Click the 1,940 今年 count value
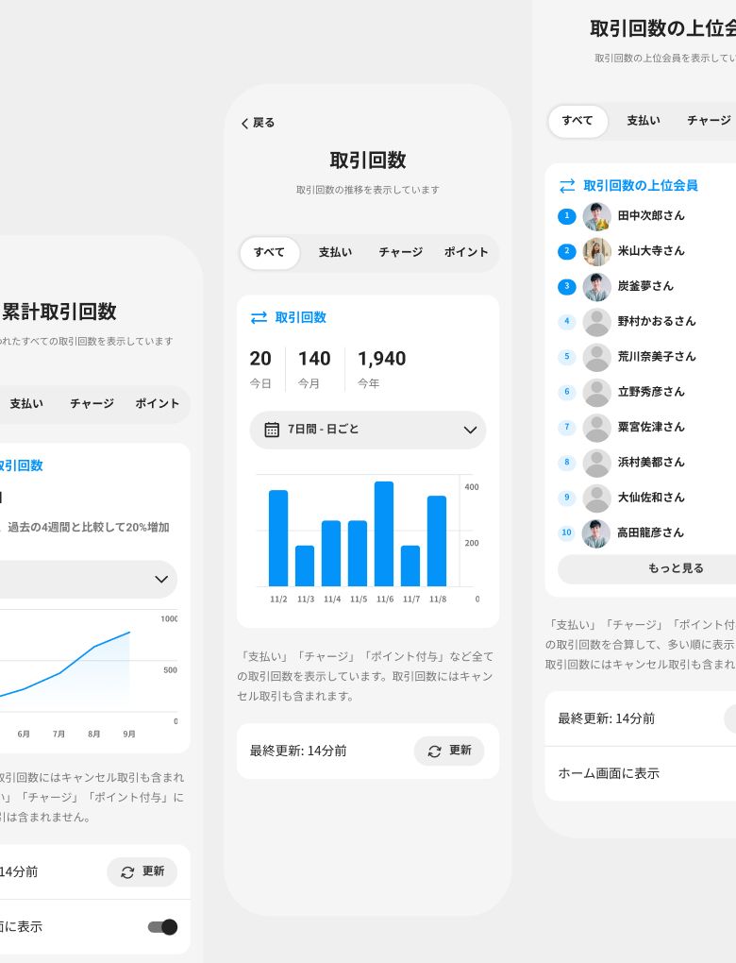The height and width of the screenshot is (963, 736). (382, 359)
